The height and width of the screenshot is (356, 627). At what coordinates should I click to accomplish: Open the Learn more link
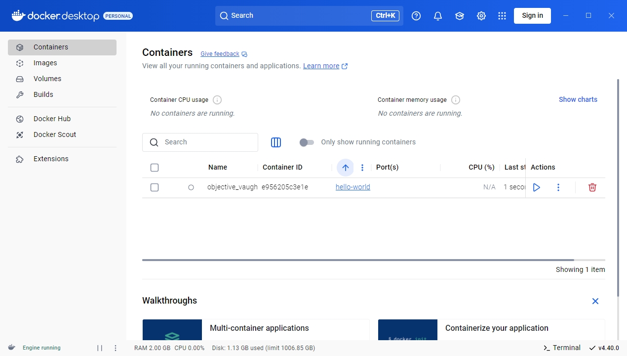point(321,66)
